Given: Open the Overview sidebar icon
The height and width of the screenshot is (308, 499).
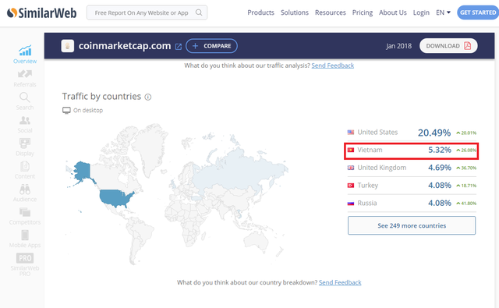Looking at the screenshot, I should tap(25, 51).
